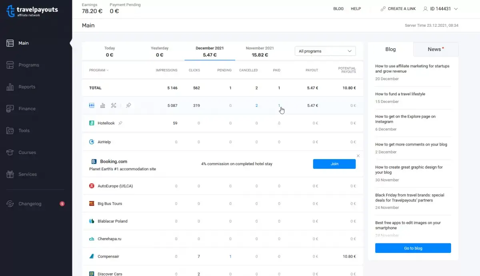
Task: Go to Courses in the sidebar
Action: 27,152
